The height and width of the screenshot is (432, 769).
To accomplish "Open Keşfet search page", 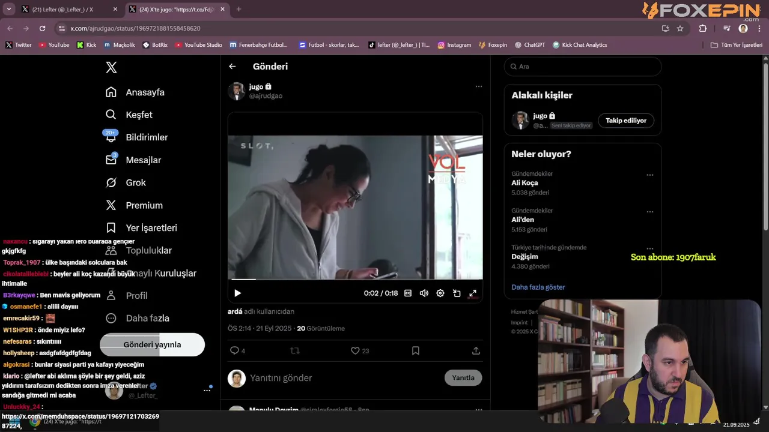I will tap(129, 115).
